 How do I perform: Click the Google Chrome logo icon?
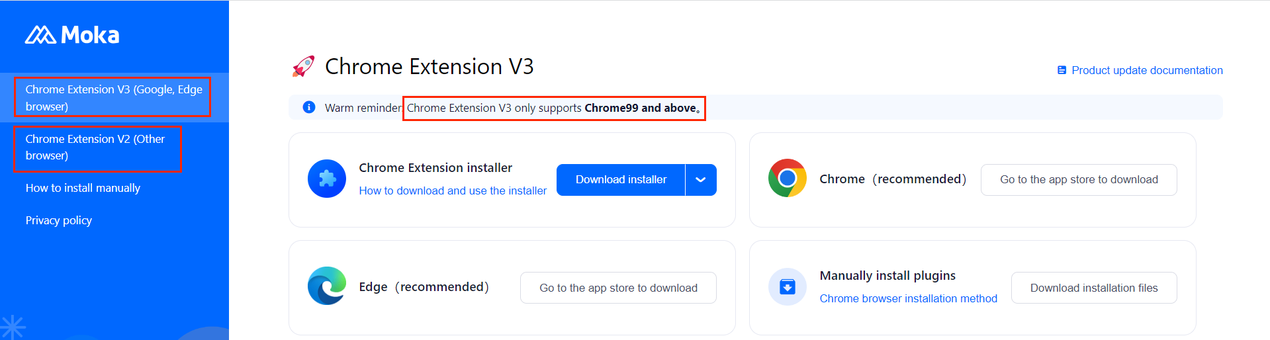[x=787, y=178]
